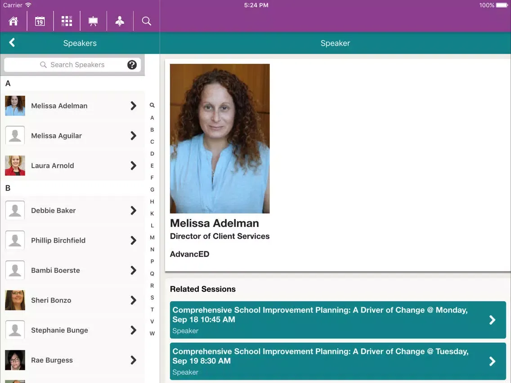Open the Monday Sep 18 10:45 AM session
511x383 pixels.
[338, 320]
